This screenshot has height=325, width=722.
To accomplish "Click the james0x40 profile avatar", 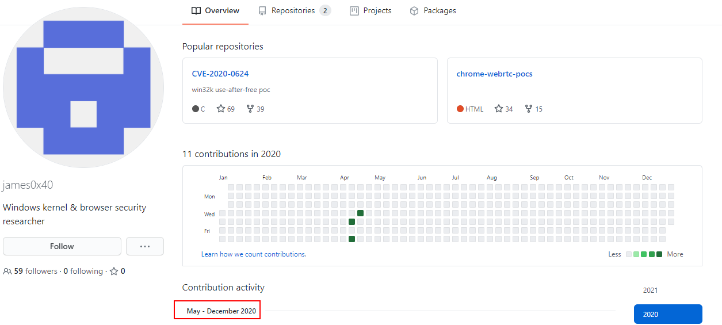I will tap(83, 87).
